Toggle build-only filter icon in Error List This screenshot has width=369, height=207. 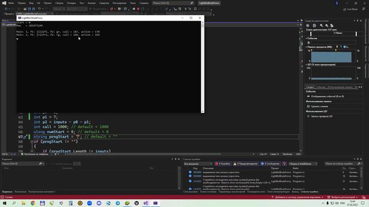pyautogui.click(x=284, y=163)
